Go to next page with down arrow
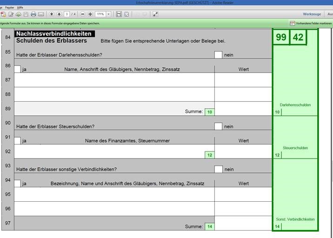 (x=59, y=14)
